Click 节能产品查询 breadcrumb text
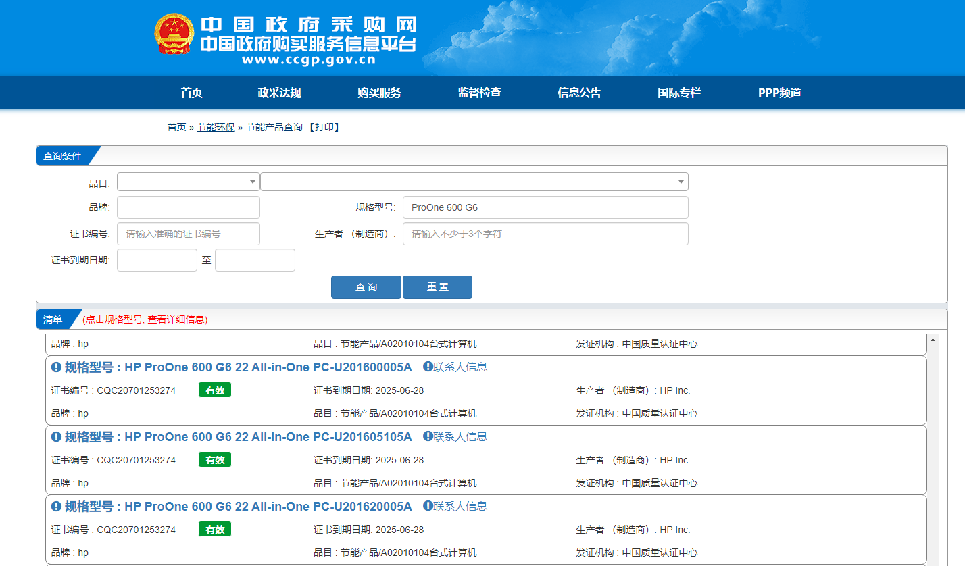This screenshot has width=965, height=566. click(274, 127)
